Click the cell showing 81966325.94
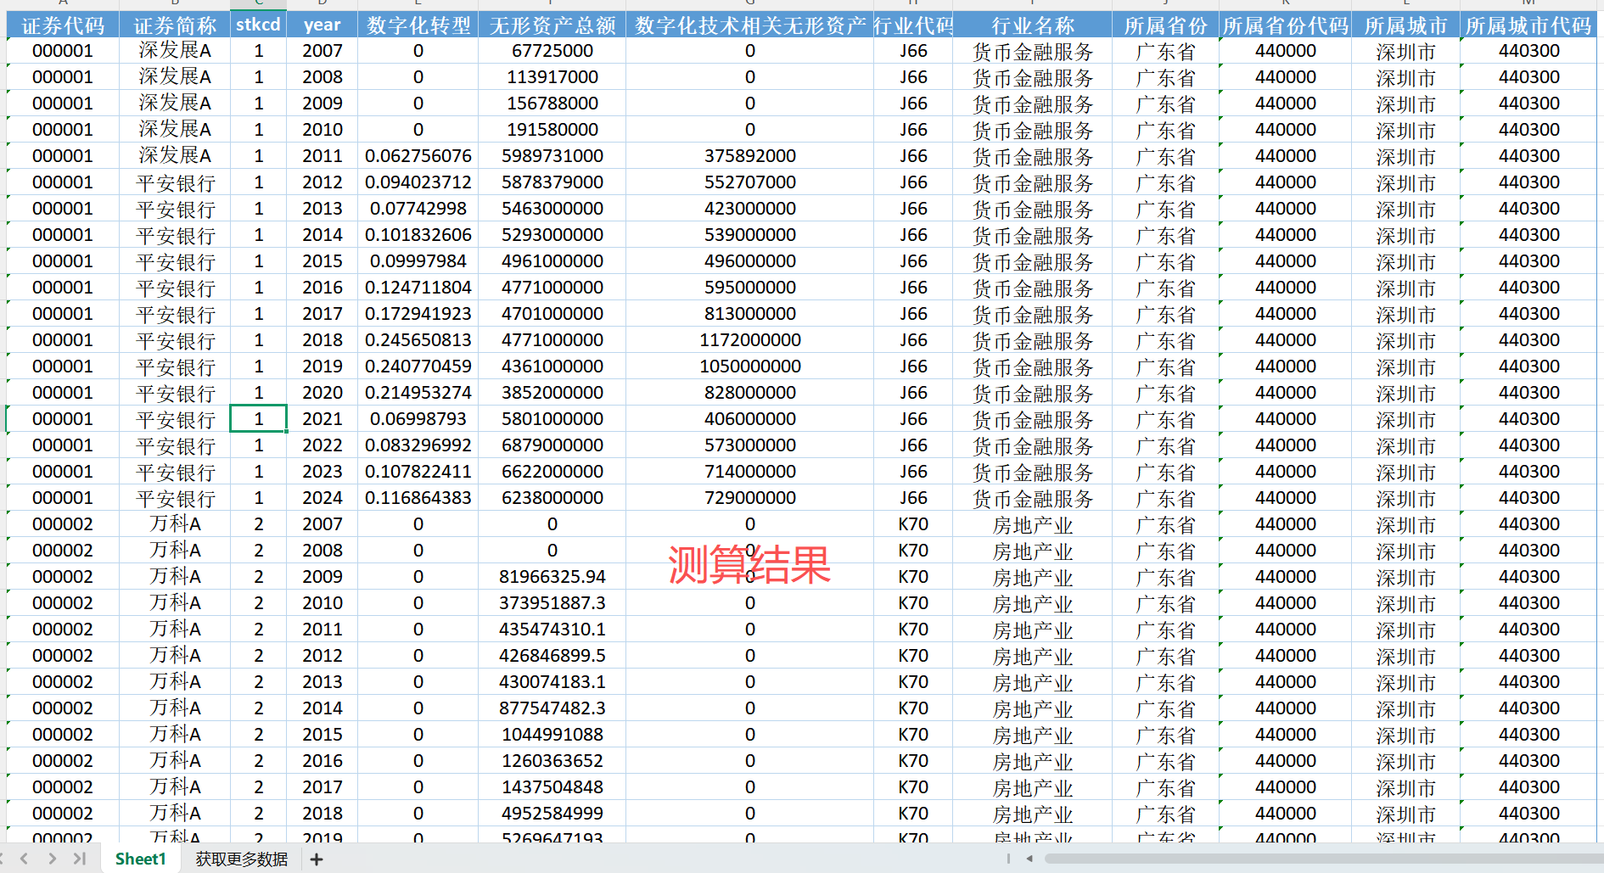This screenshot has width=1604, height=873. coord(552,577)
